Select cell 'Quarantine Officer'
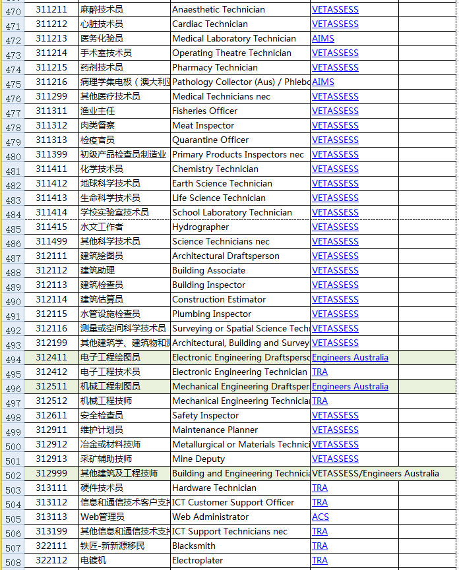 point(240,140)
